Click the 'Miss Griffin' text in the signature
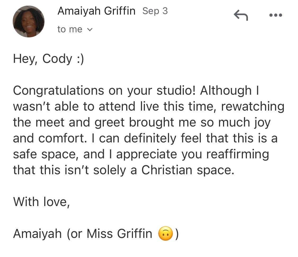Screen dimensions: 298x257 (x=119, y=234)
